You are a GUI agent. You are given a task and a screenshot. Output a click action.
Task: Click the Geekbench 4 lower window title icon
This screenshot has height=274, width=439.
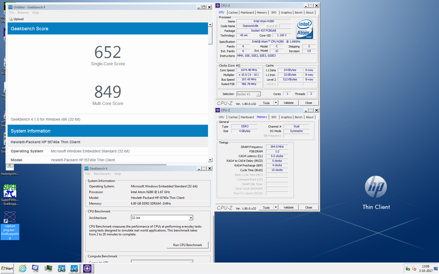click(86, 169)
